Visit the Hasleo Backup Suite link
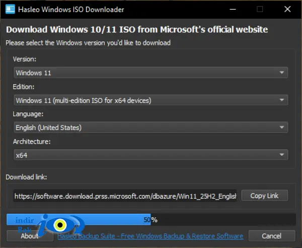The width and height of the screenshot is (302, 248). [x=150, y=236]
